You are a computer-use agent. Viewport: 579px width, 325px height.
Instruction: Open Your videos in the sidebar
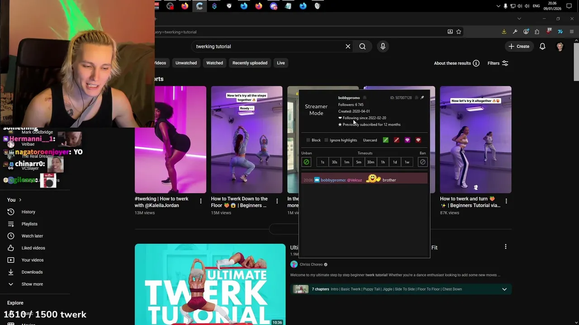[x=33, y=260]
